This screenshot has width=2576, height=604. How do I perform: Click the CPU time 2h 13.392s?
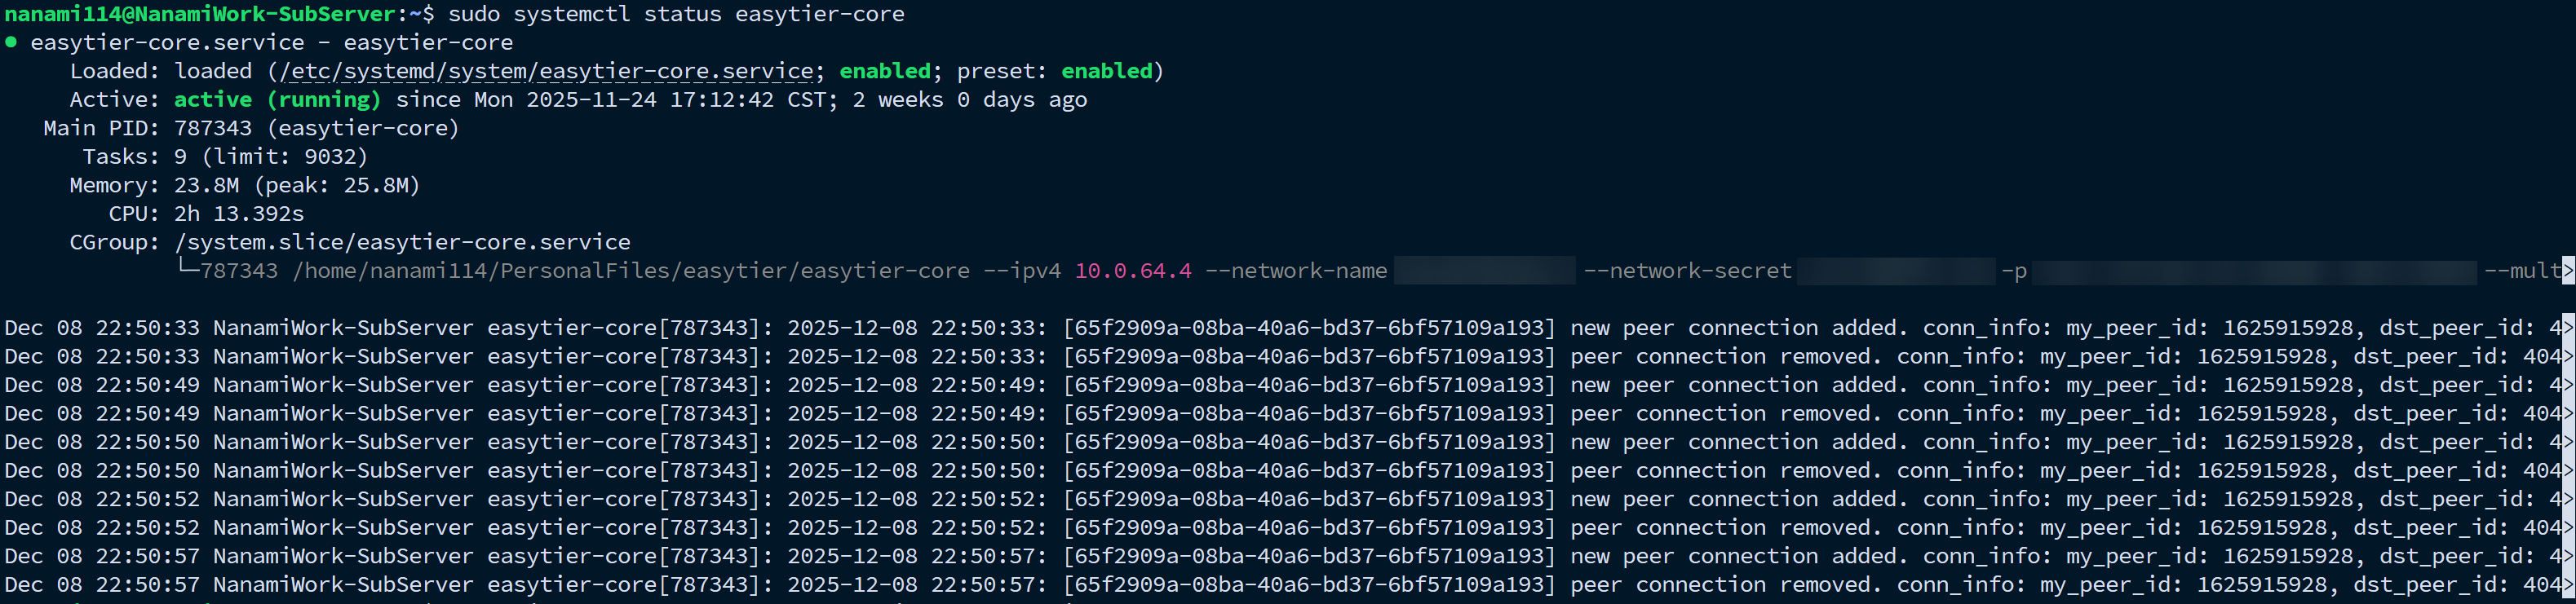tap(239, 214)
